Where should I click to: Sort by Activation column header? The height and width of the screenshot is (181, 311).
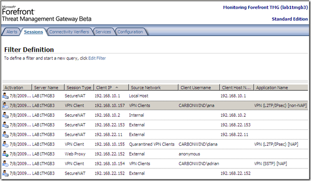(17, 87)
